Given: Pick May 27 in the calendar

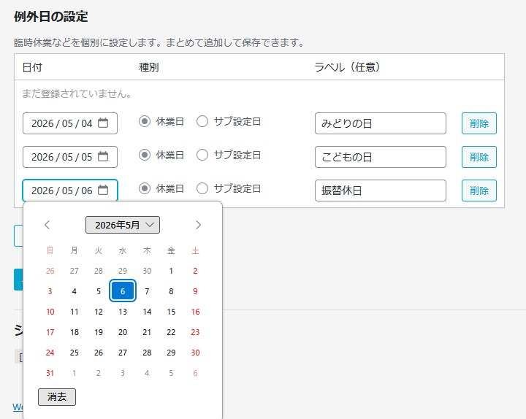Looking at the screenshot, I should point(123,353).
